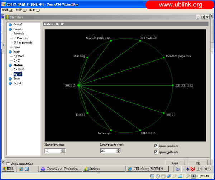The height and width of the screenshot is (180, 215).
Task: Click VirtualBox USB status icon
Action: click(175, 176)
